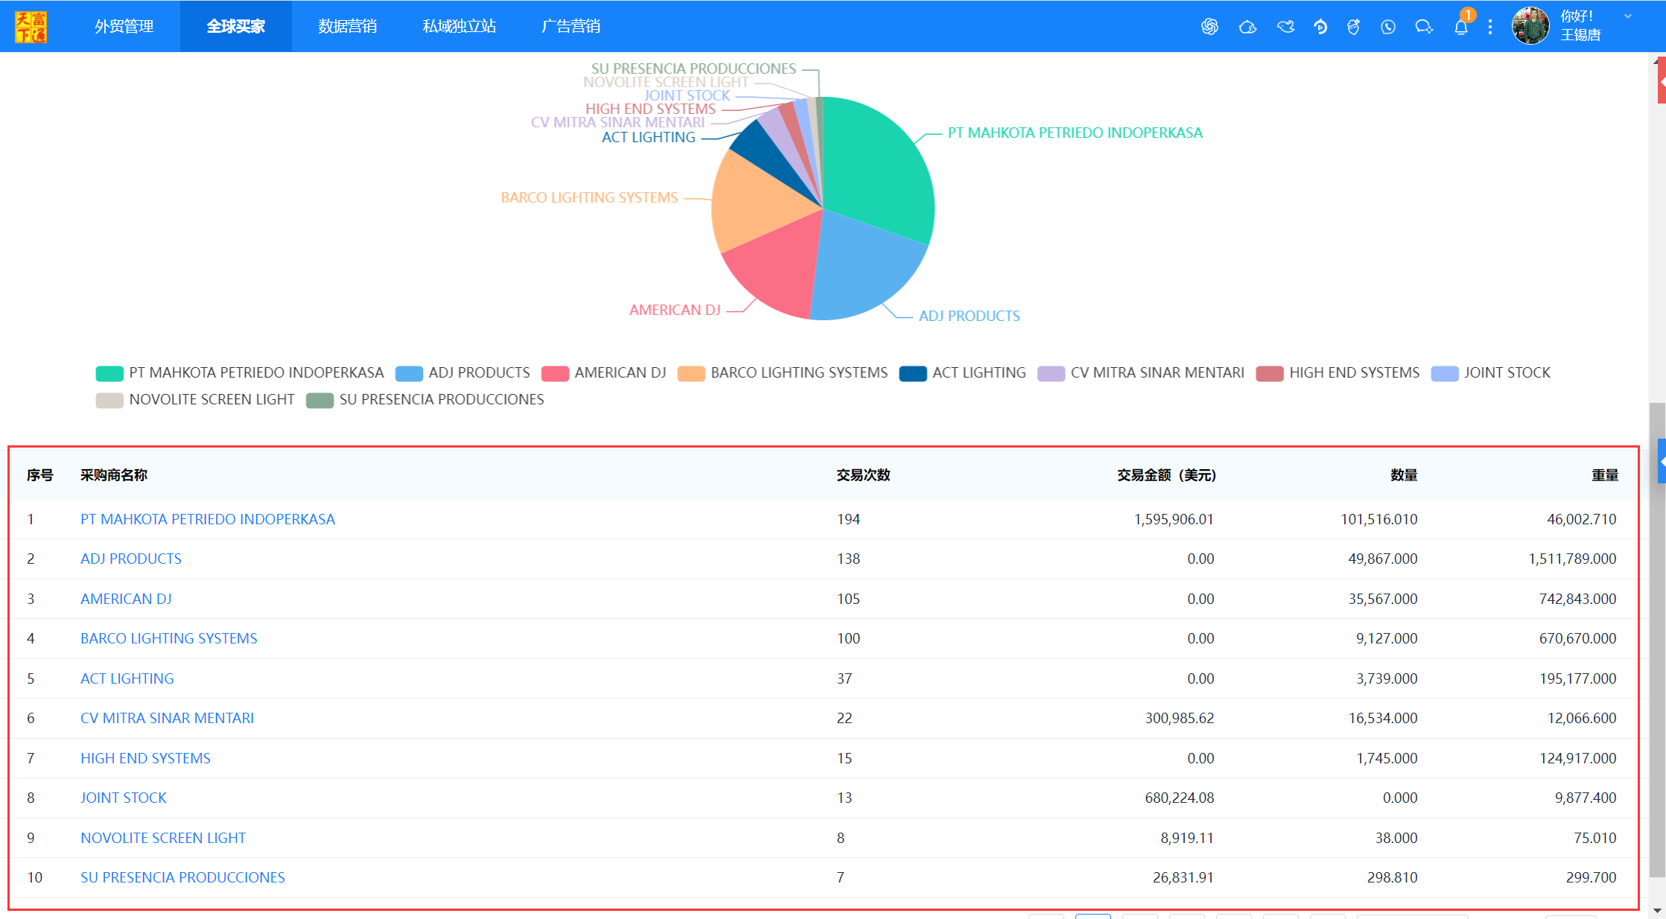The image size is (1666, 919).
Task: Click the pie chart label PT MAHKOTA PETRIEDO INDOPERKASA
Action: click(x=1075, y=133)
